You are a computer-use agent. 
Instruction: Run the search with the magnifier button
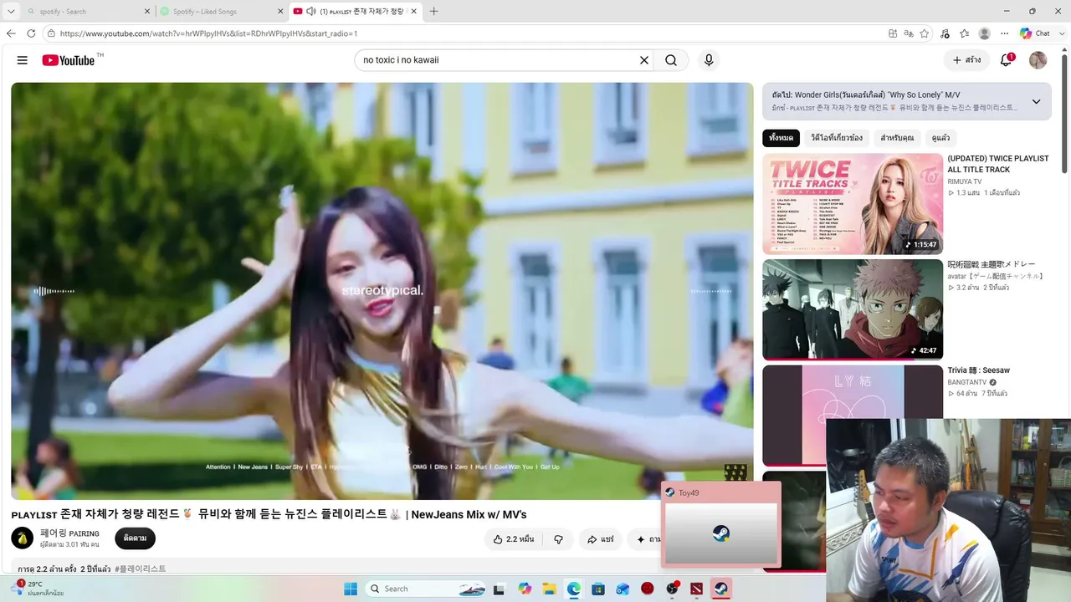click(x=671, y=60)
